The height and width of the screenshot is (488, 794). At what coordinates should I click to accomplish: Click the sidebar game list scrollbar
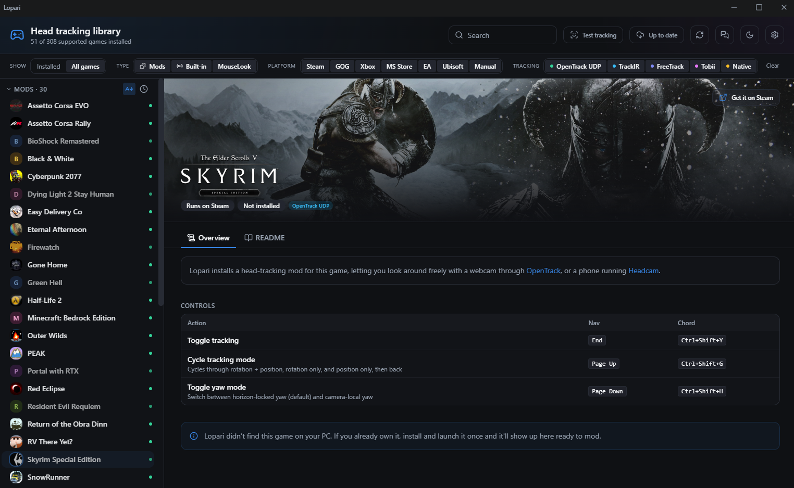(161, 192)
